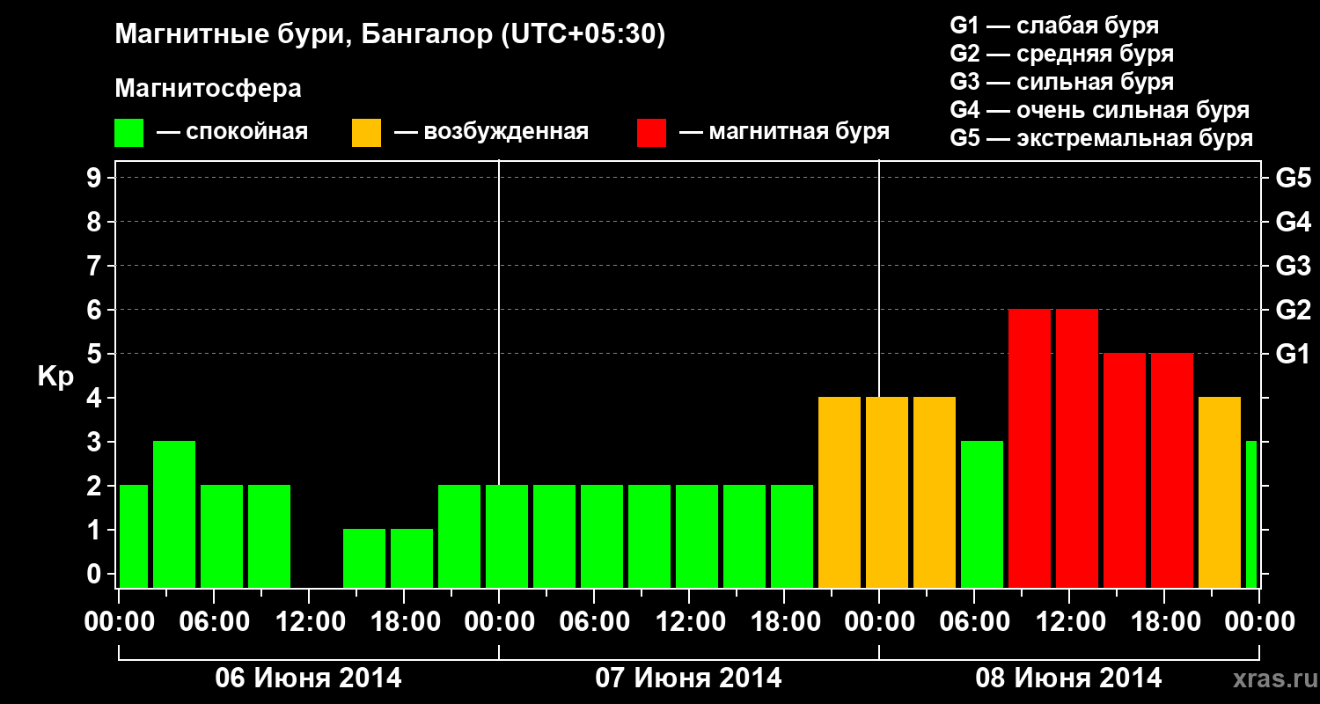Click the 'Kp' axis title
This screenshot has height=704, width=1320.
55,377
